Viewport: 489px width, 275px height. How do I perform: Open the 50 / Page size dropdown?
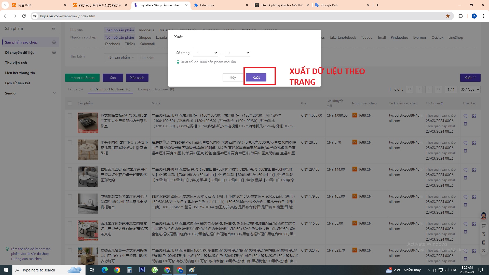point(470,89)
